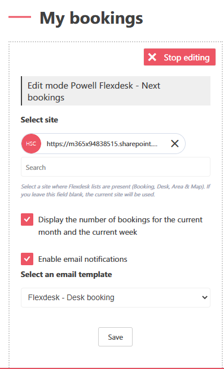Click the 'Select an email template' label
Viewport: 224px width, 369px height.
tap(66, 274)
